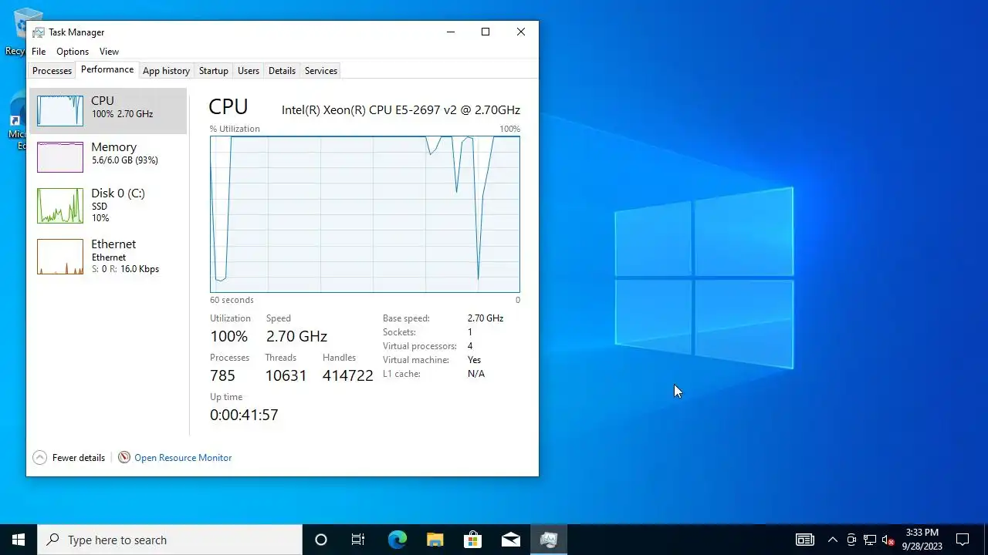Click the Virtual processors label
Image resolution: width=988 pixels, height=555 pixels.
tap(420, 346)
